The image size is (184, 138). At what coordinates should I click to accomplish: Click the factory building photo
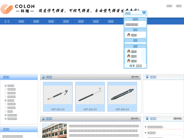click(x=54, y=131)
